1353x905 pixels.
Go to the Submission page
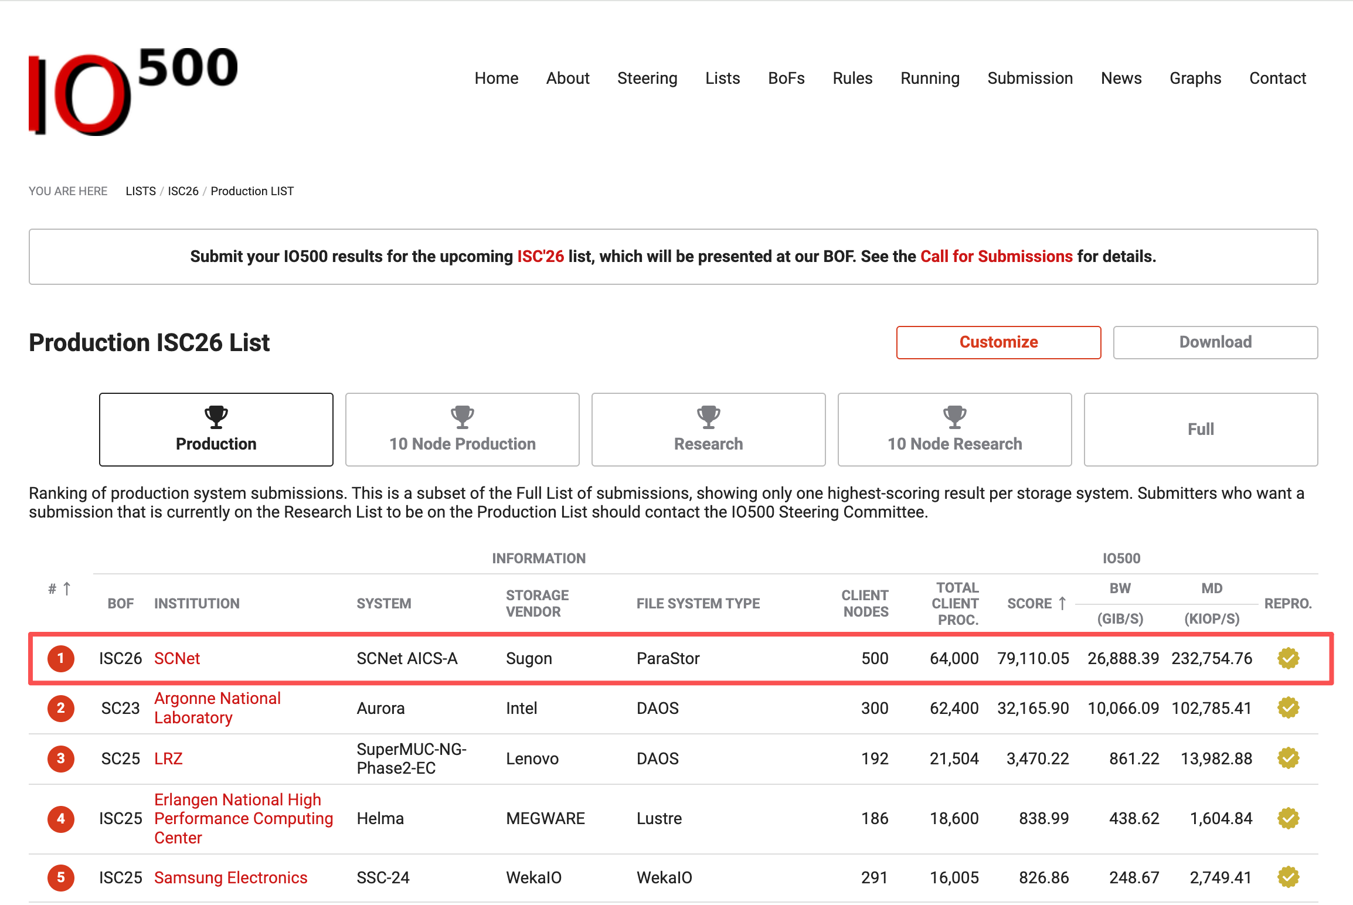[1030, 78]
